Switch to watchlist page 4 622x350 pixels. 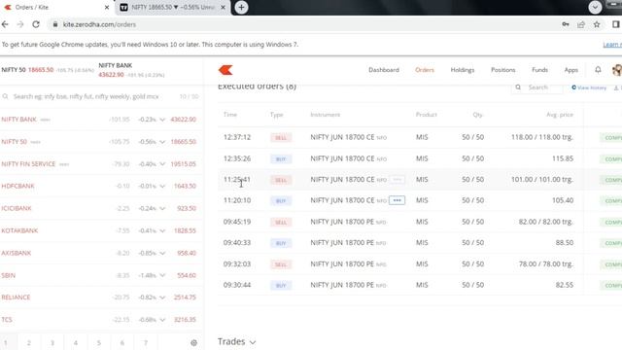point(76,342)
